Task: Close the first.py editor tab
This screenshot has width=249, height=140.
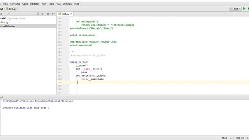Action: (x=71, y=14)
